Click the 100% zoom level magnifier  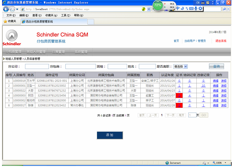[214, 163]
